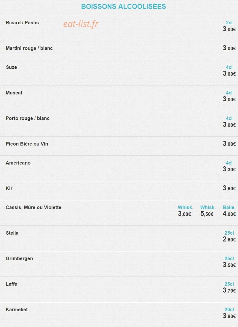Click the Kir 3,60€ price

tap(229, 188)
